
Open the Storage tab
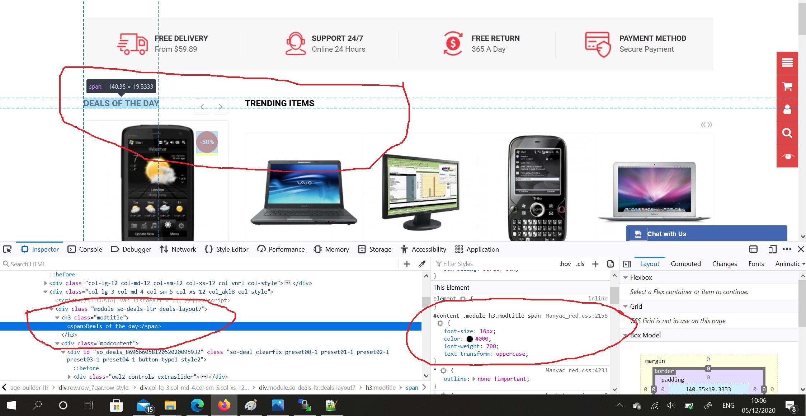(375, 249)
